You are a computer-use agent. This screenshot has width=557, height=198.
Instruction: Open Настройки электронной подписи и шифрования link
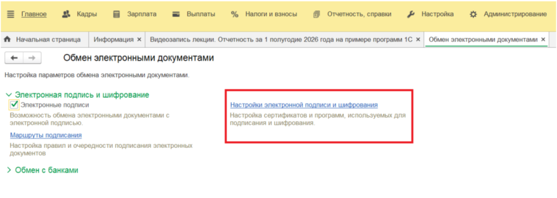[304, 105]
